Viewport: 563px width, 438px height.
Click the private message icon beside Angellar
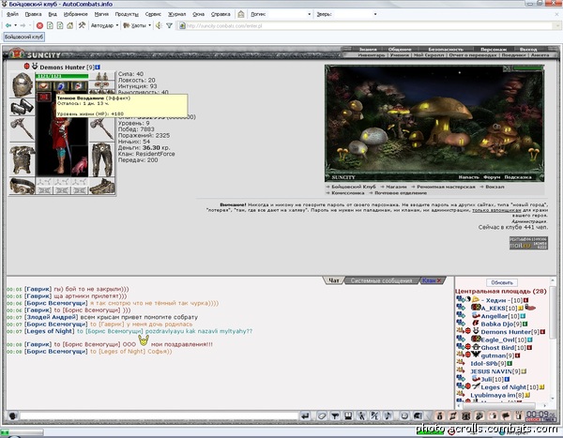(461, 315)
